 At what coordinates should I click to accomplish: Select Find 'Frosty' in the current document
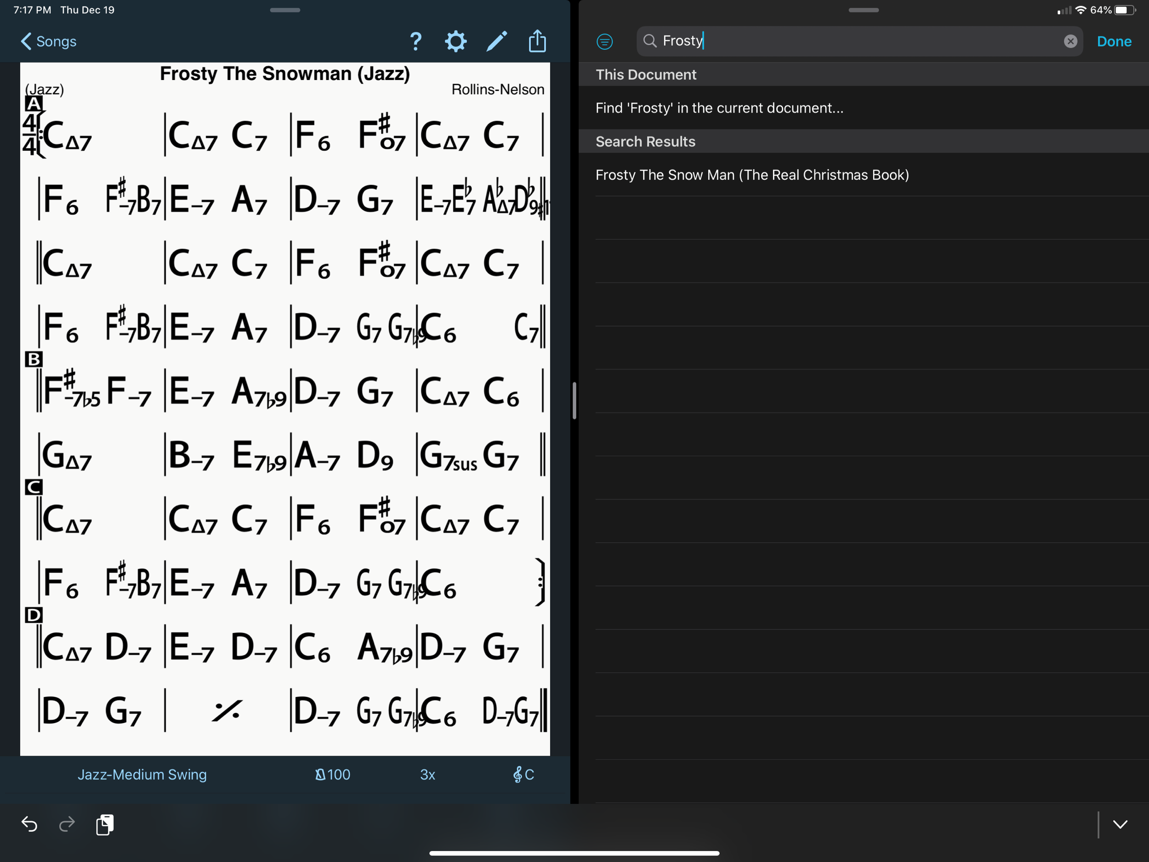pyautogui.click(x=863, y=108)
